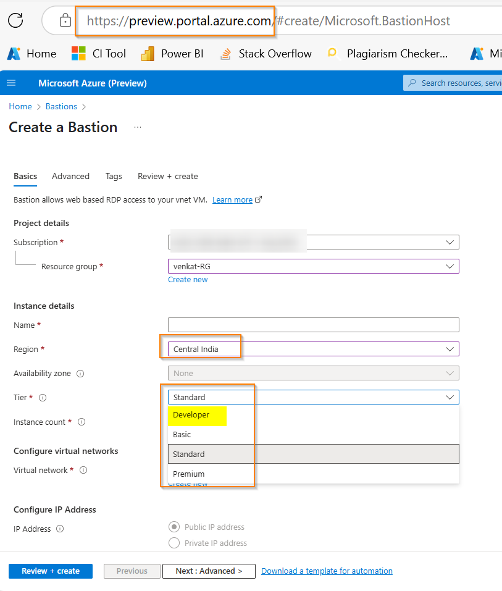Open the Power BI bookmark
Viewport: 502px width, 591px height.
tap(172, 54)
